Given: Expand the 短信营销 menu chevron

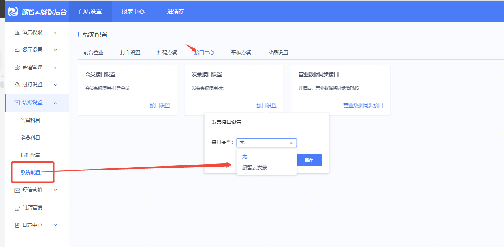Looking at the screenshot, I should click(55, 190).
